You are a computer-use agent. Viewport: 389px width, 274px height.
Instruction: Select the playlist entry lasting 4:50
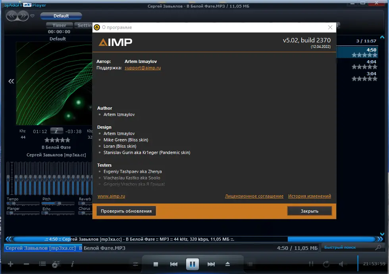(x=357, y=52)
